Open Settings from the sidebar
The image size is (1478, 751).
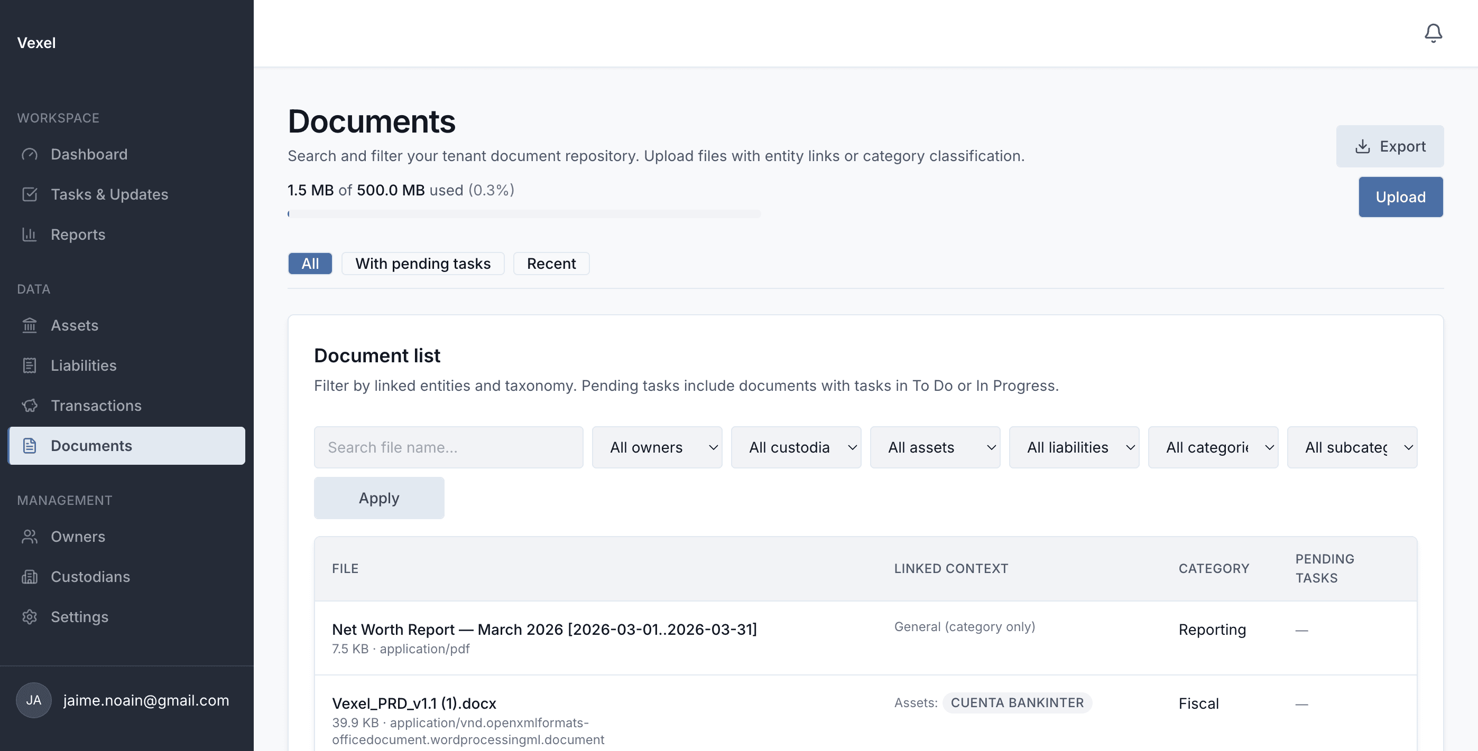point(80,617)
